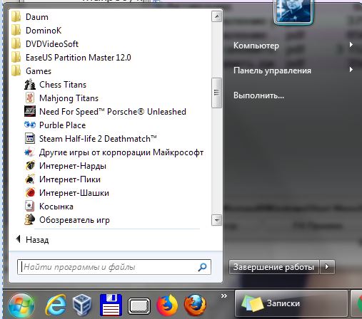Open Косынка solitaire

(x=49, y=206)
